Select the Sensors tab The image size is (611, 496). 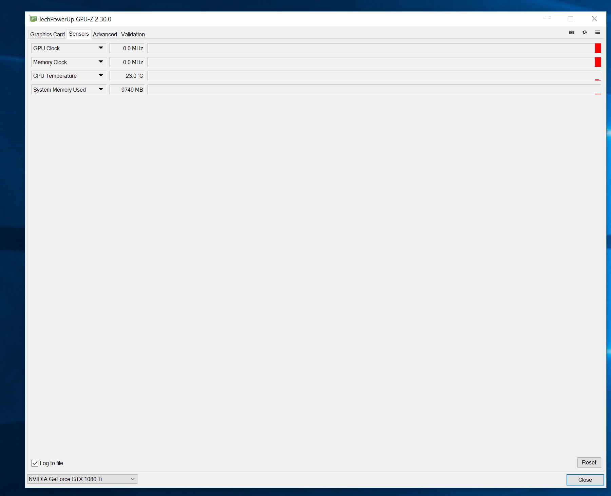point(79,34)
